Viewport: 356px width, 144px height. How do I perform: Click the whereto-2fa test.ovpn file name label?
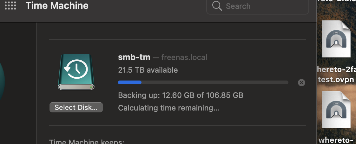coord(336,75)
